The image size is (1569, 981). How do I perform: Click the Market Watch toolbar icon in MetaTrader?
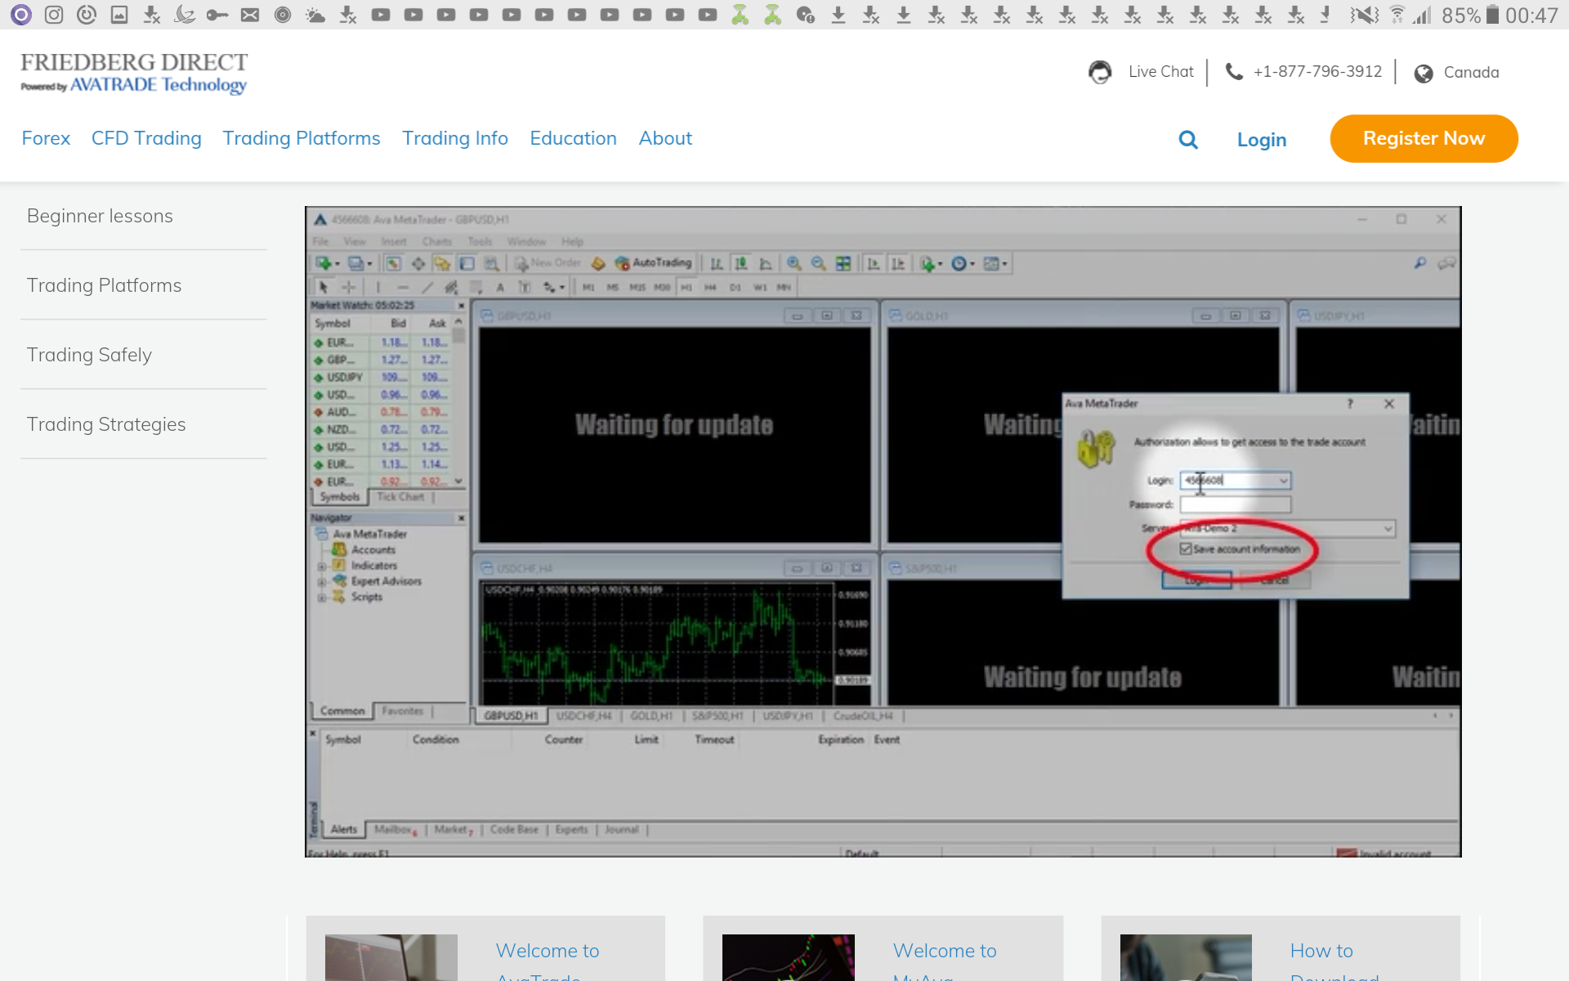[x=393, y=263]
